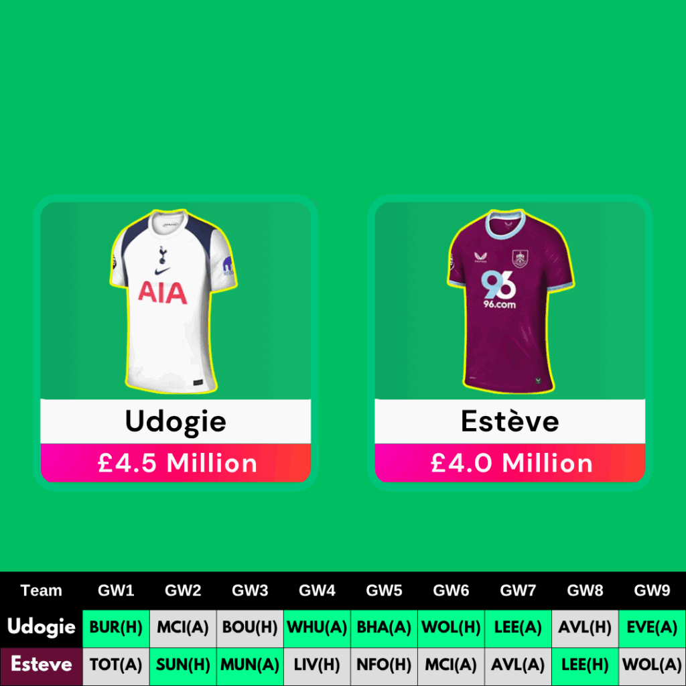This screenshot has width=686, height=686.
Task: Click the MCI(A) cell in Udogie row
Action: tap(183, 627)
